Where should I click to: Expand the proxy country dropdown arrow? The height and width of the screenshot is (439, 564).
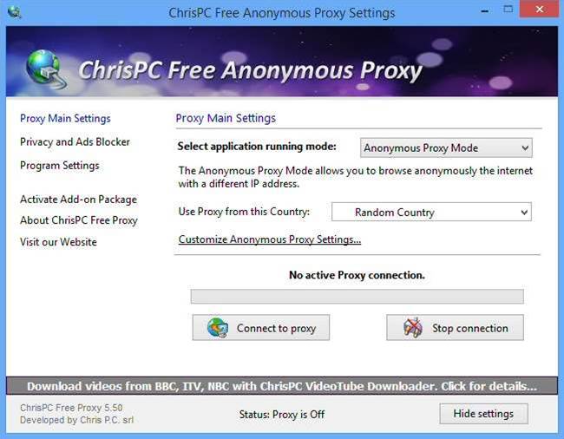(524, 213)
